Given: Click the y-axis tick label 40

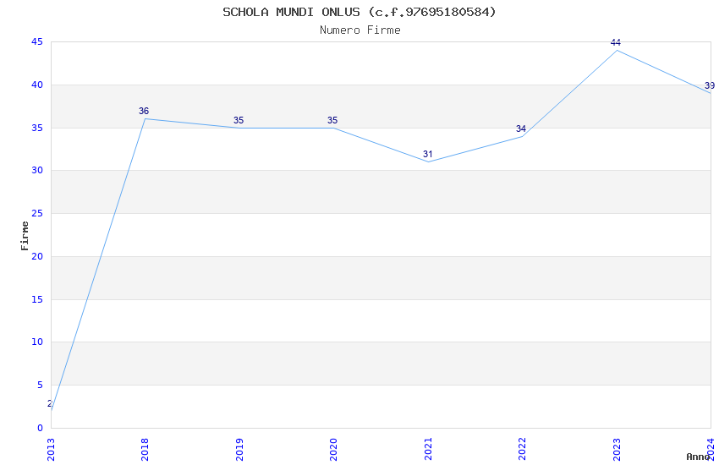Looking at the screenshot, I should 37,85.
